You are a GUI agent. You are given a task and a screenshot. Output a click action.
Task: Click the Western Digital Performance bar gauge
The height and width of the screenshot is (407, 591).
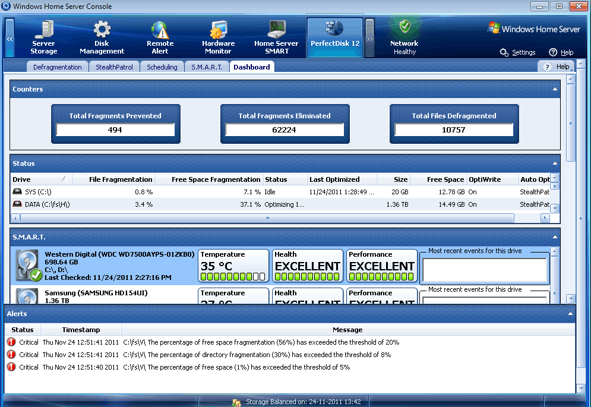381,276
